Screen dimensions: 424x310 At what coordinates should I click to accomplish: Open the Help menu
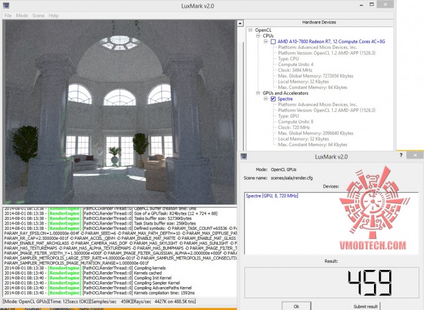54,16
